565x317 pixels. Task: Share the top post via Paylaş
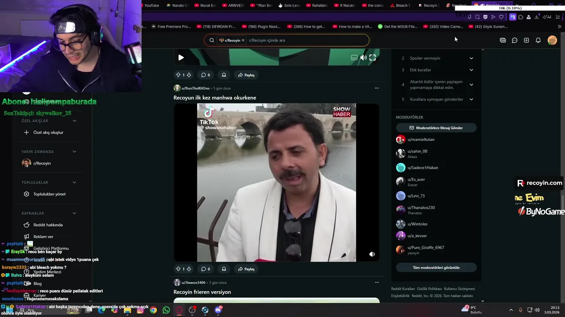pyautogui.click(x=246, y=75)
